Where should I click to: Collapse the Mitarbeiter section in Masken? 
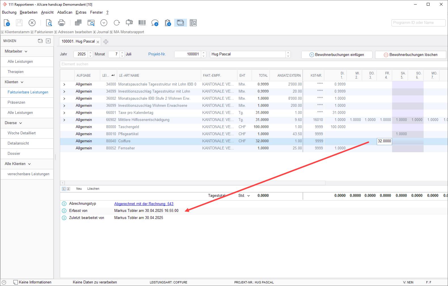point(26,51)
